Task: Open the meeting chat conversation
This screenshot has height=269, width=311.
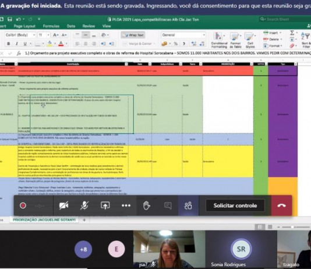Action: [x=168, y=206]
